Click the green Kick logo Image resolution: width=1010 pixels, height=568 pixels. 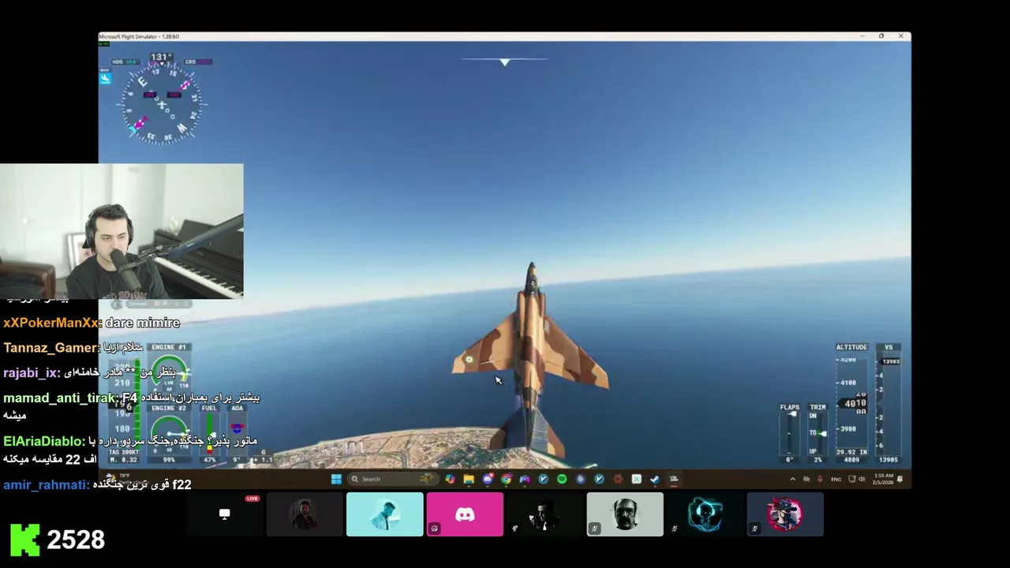point(24,540)
